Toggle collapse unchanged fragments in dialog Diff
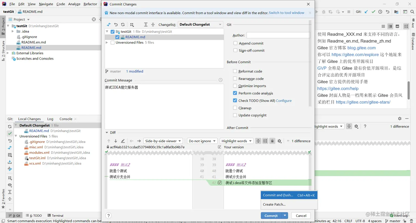 (x=258, y=141)
